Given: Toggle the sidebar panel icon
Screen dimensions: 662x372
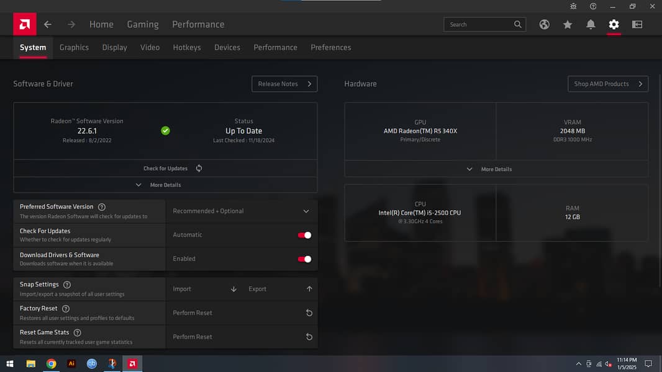Looking at the screenshot, I should click(637, 24).
